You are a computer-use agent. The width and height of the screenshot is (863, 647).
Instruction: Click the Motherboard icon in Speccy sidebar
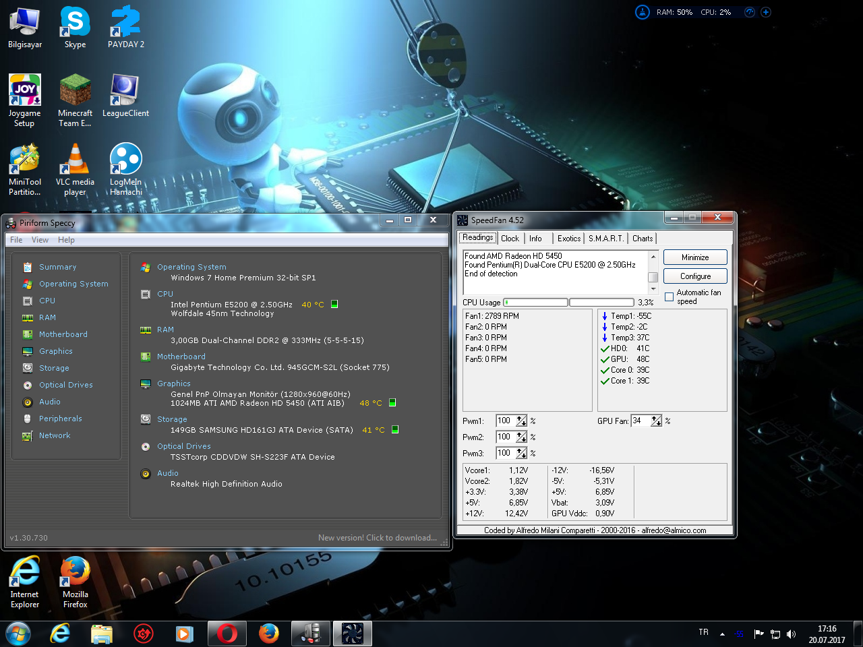pos(28,334)
